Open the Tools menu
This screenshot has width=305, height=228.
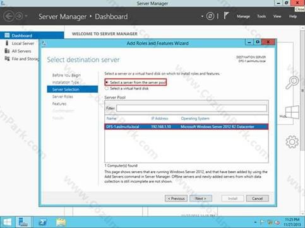point(261,16)
